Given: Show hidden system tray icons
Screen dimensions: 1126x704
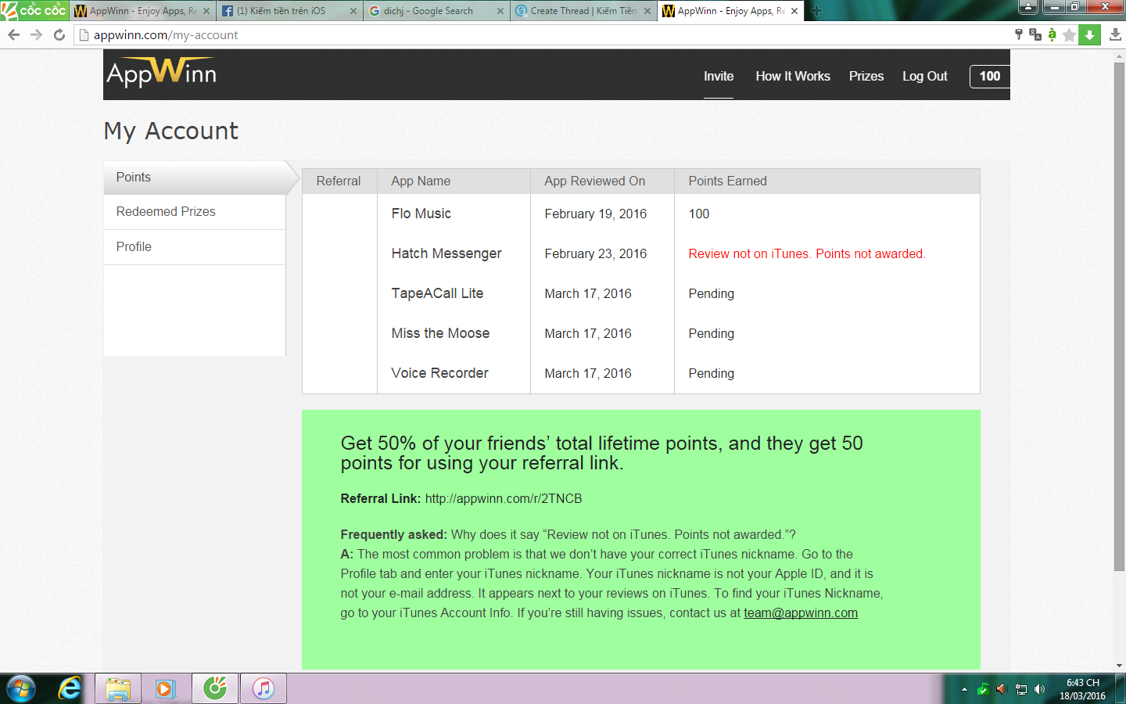Looking at the screenshot, I should pos(964,689).
